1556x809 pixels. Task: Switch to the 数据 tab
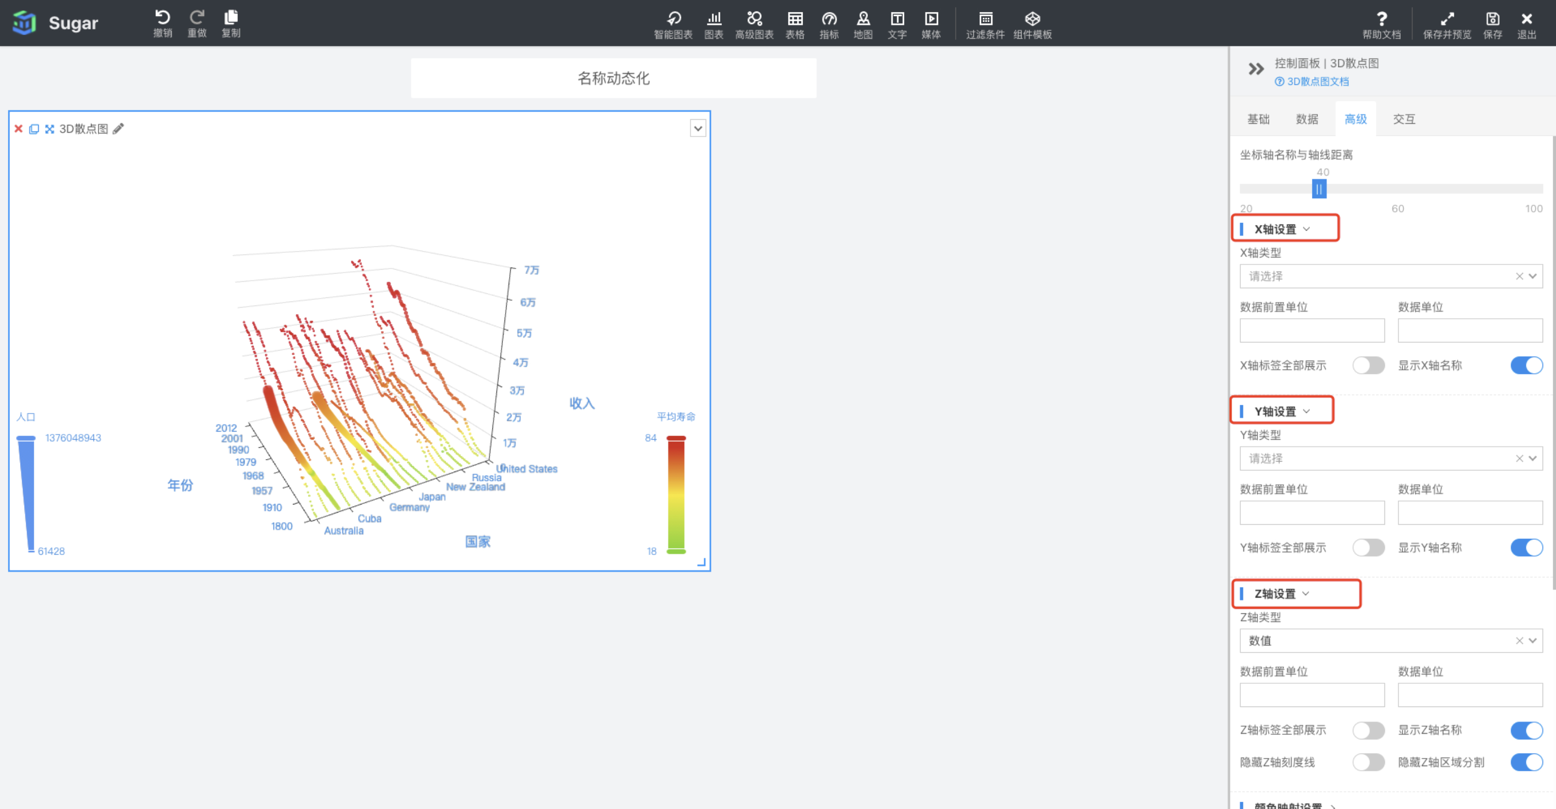pyautogui.click(x=1307, y=119)
